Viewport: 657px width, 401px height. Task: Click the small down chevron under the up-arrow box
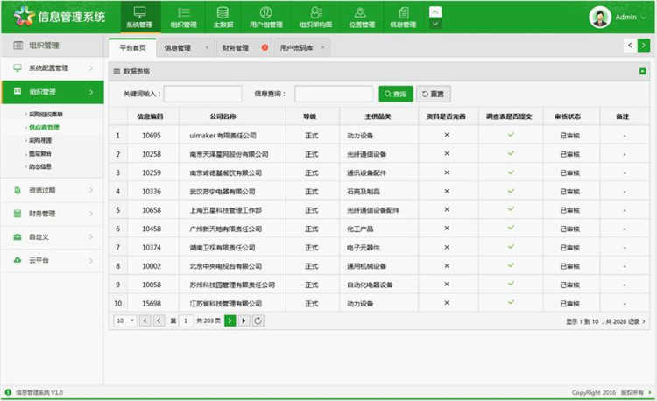coord(435,24)
